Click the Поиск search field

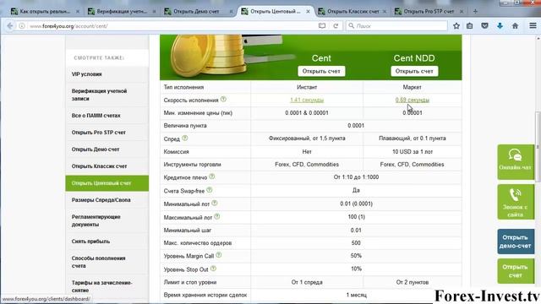(396, 26)
